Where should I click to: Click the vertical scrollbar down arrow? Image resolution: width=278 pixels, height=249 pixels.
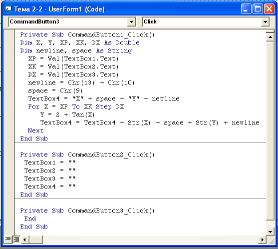click(270, 232)
